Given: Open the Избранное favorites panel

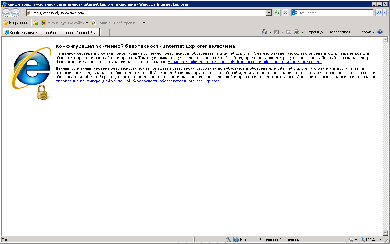Looking at the screenshot, I should (x=15, y=23).
